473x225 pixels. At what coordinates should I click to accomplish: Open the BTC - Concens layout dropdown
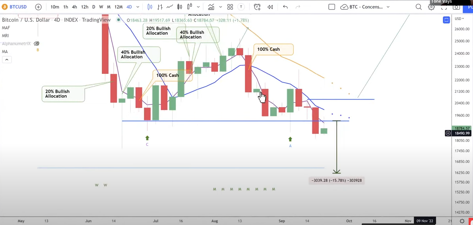tap(365, 7)
